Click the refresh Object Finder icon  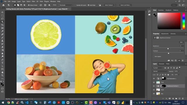click(41, 5)
